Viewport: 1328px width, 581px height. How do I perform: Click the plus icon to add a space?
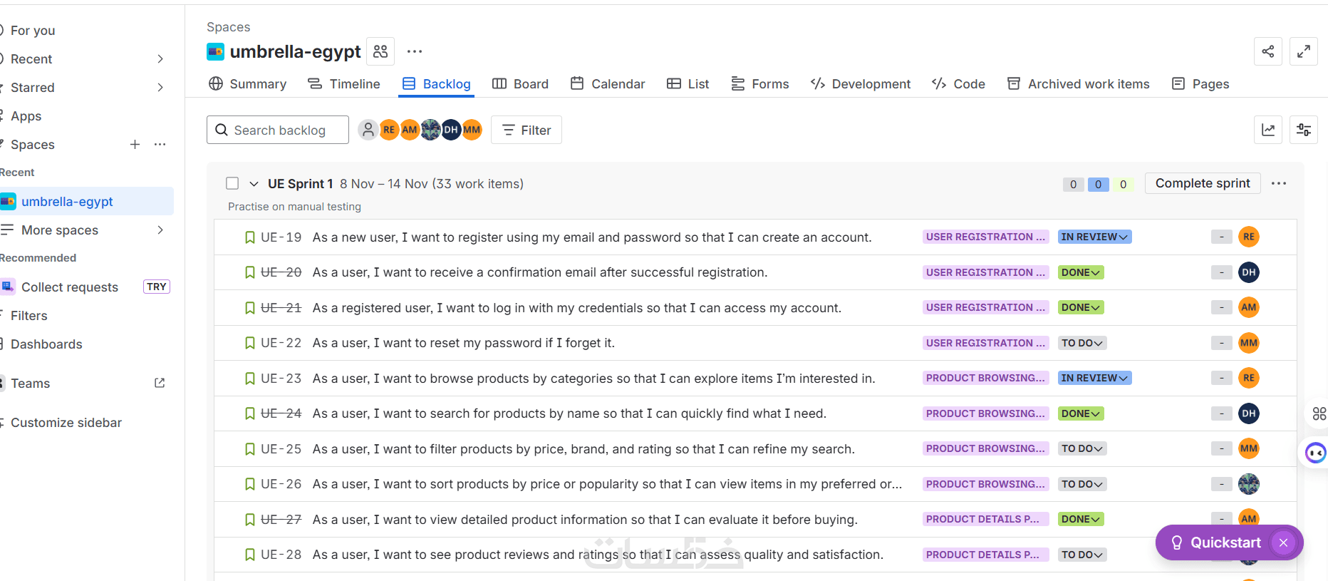[135, 145]
